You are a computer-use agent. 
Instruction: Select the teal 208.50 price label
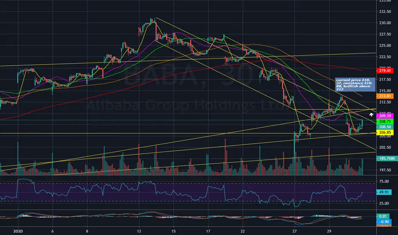[385, 127]
